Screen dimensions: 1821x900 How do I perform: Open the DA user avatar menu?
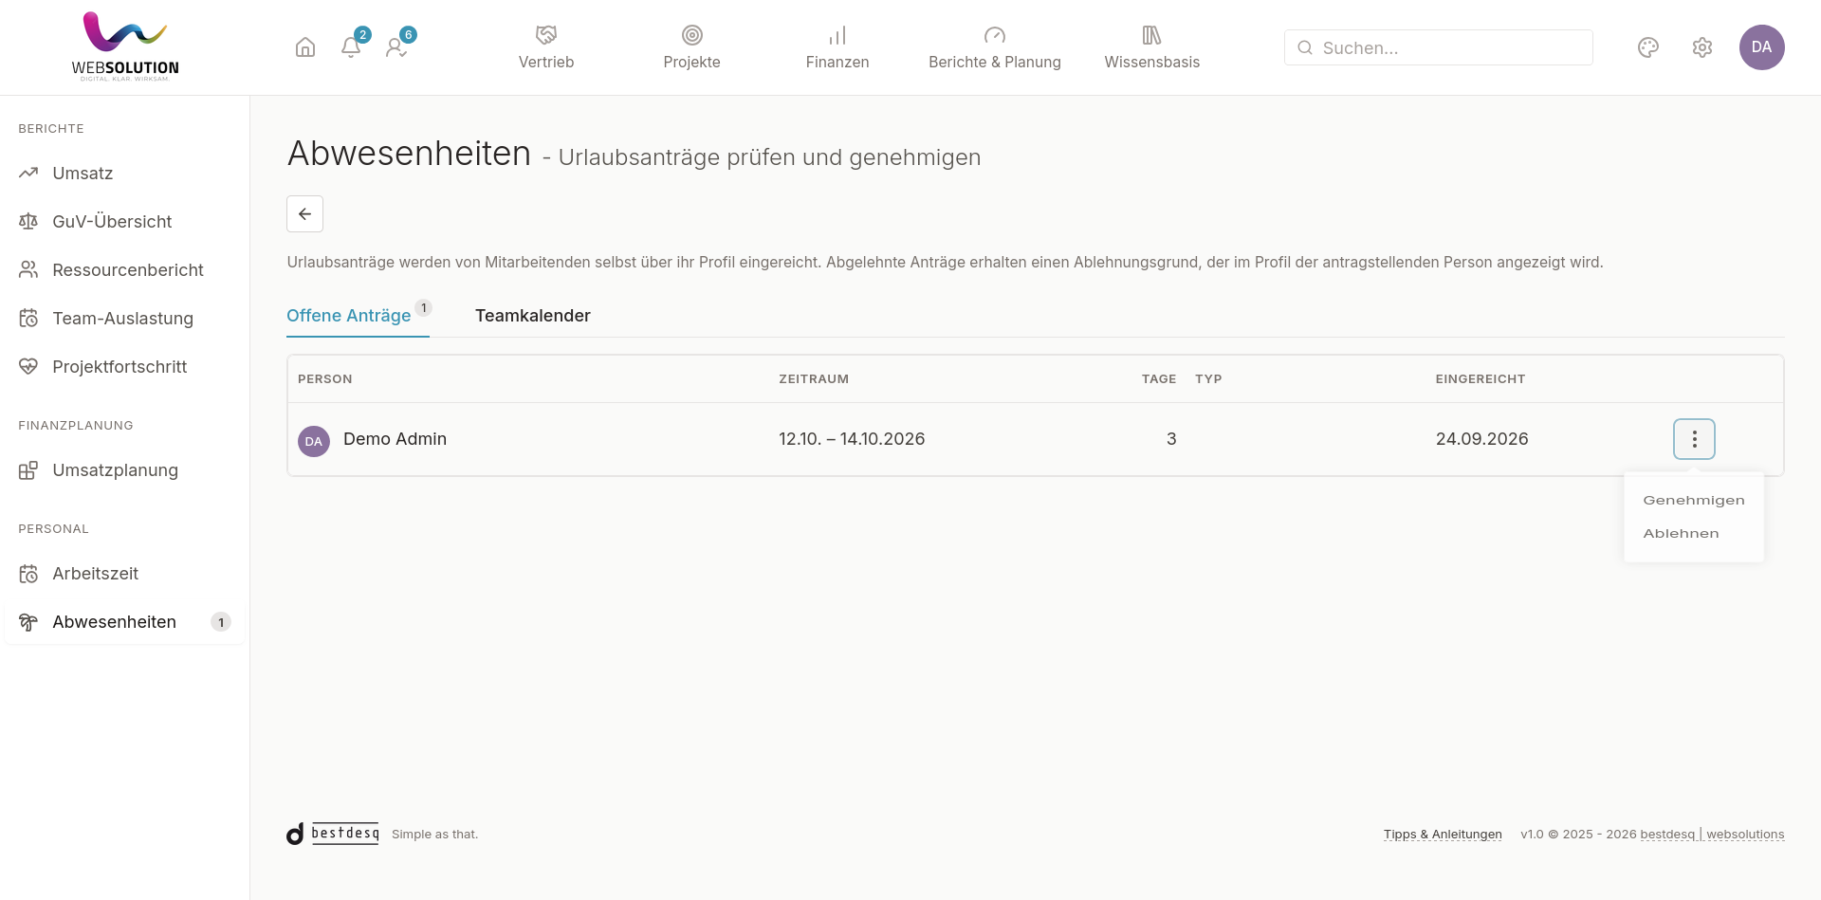[1762, 47]
